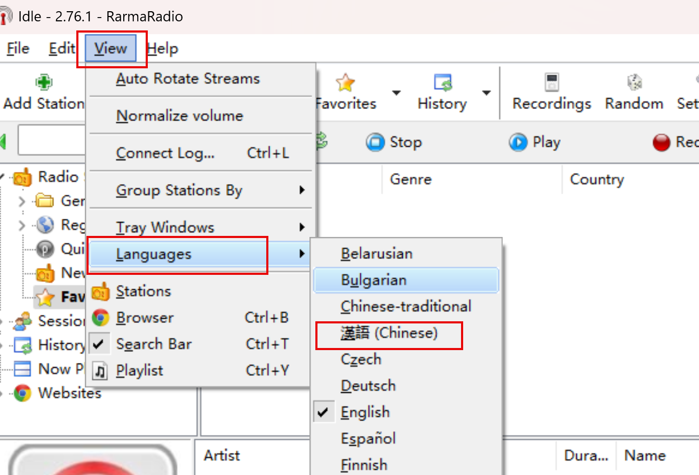The height and width of the screenshot is (475, 699).
Task: Open the Favorites star toolbar icon
Action: (x=345, y=83)
